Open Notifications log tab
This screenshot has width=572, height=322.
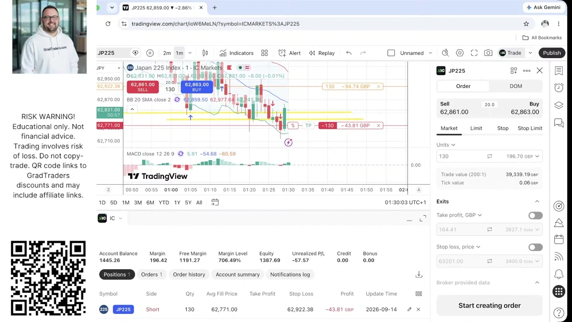pos(290,275)
